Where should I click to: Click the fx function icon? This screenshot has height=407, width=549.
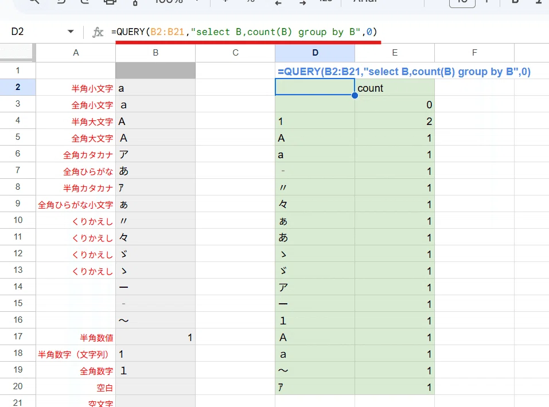[98, 32]
